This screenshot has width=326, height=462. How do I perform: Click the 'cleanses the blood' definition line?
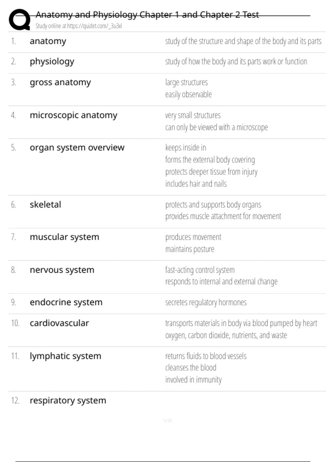point(191,368)
